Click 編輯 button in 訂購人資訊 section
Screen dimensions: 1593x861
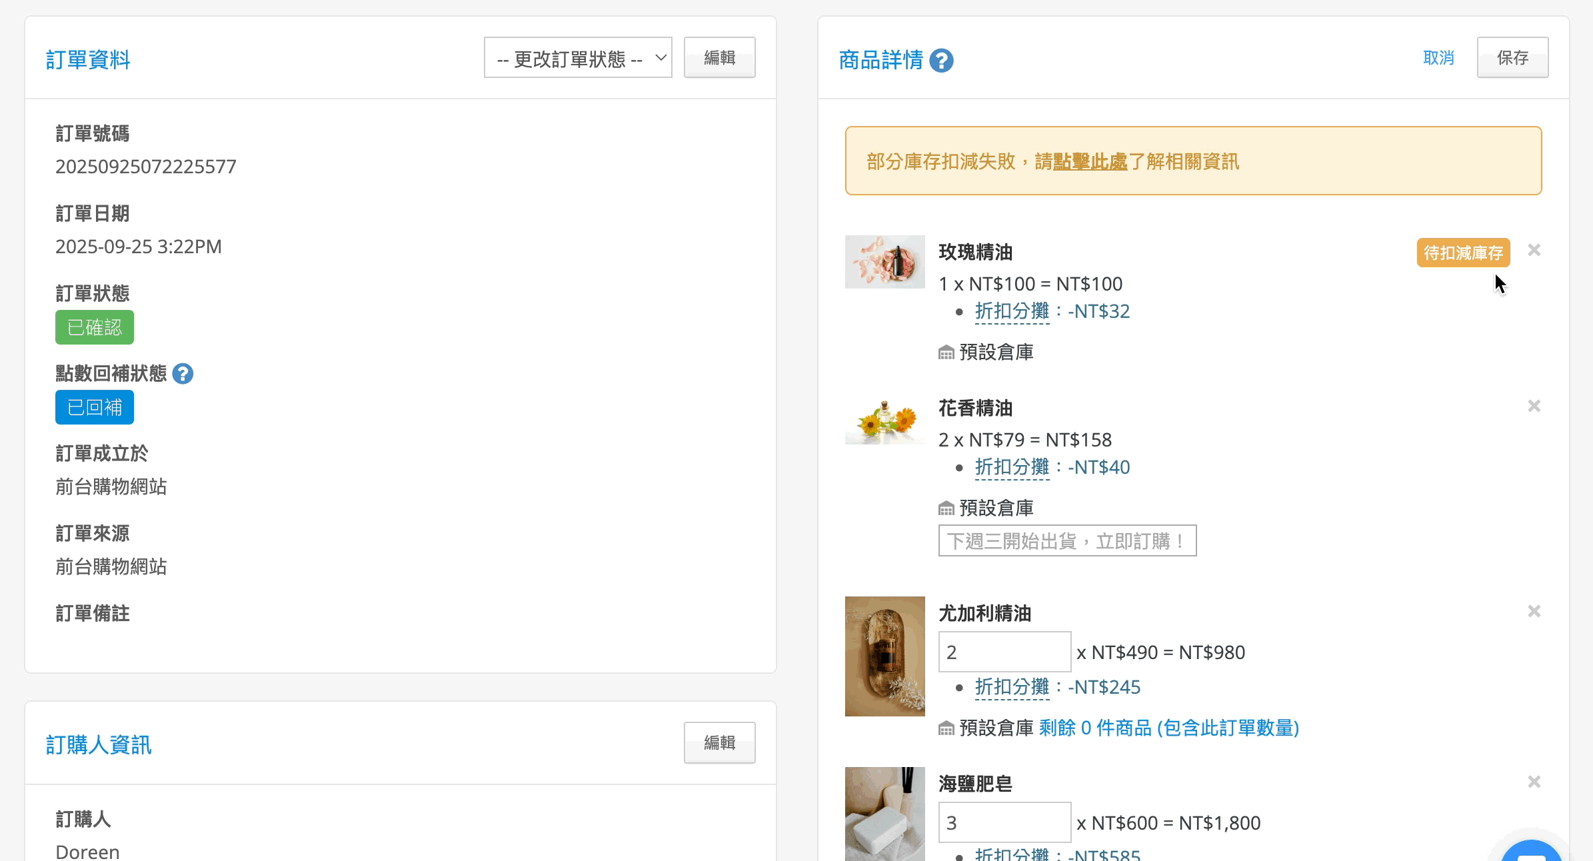pyautogui.click(x=719, y=742)
